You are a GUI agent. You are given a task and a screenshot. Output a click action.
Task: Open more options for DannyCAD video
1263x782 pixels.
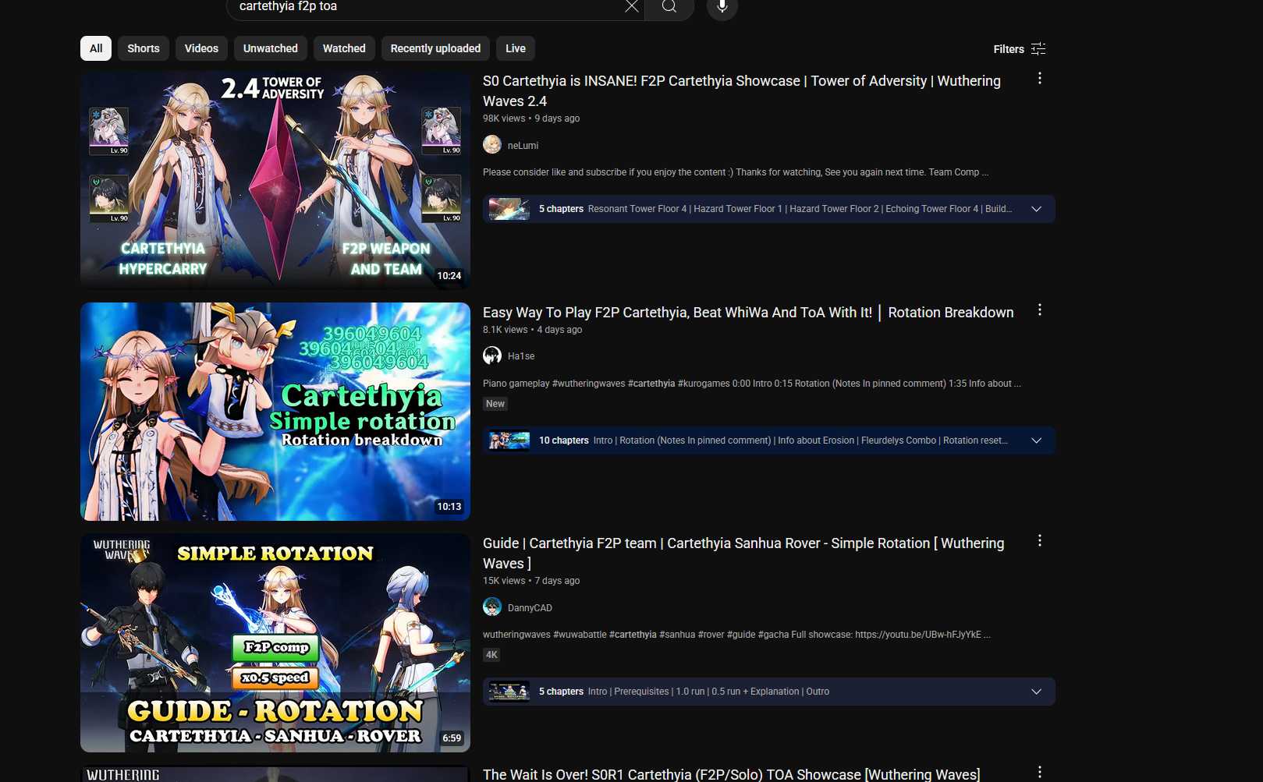[1040, 541]
